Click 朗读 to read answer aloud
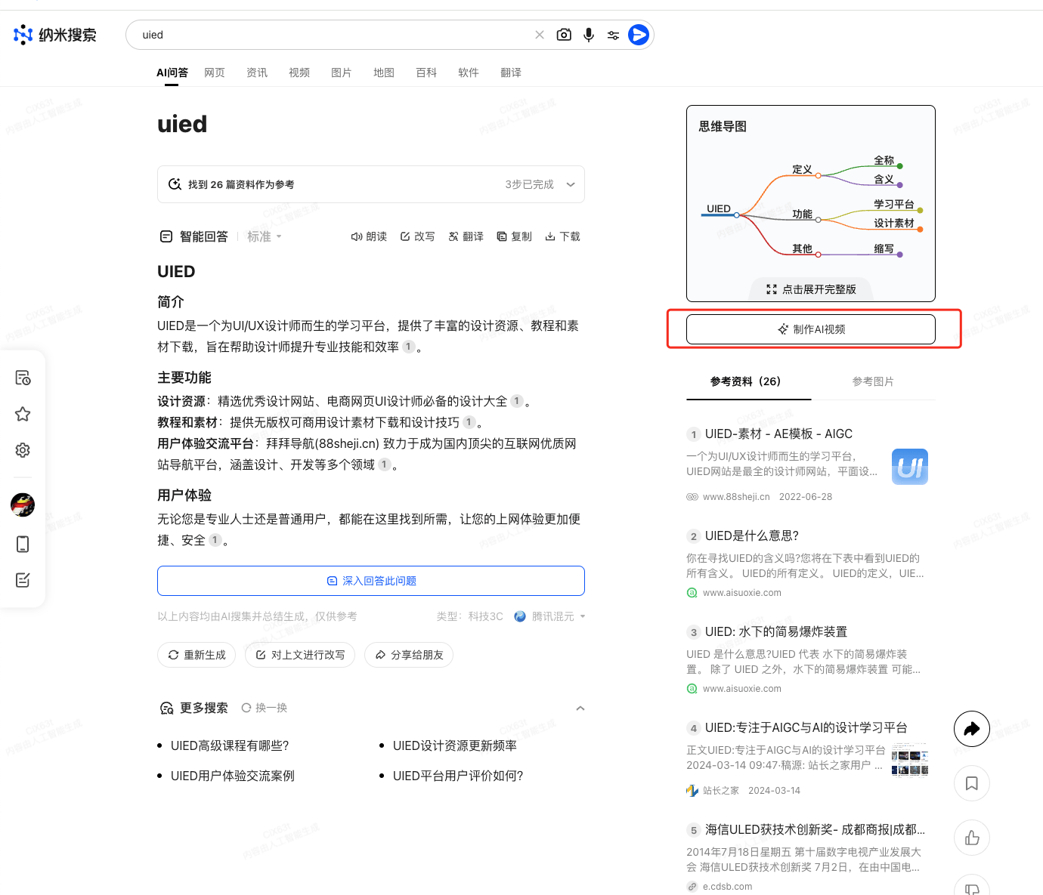 (x=369, y=236)
